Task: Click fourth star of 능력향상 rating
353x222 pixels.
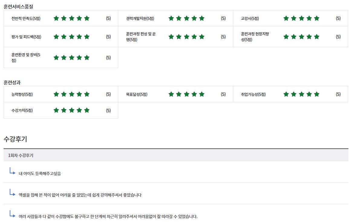Action: [79, 94]
